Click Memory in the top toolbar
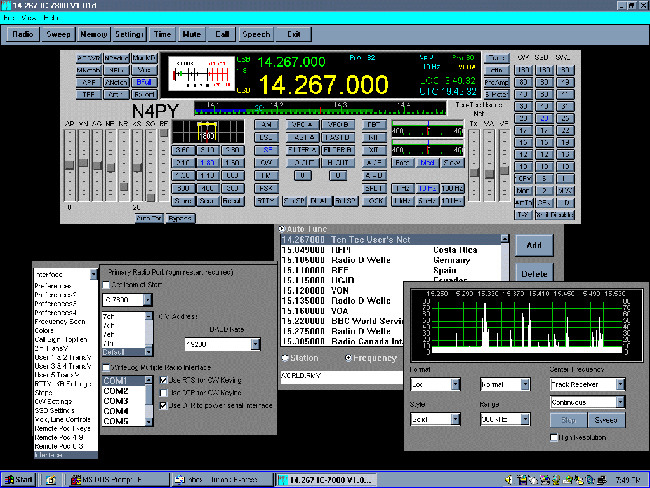This screenshot has height=488, width=650. click(x=94, y=34)
